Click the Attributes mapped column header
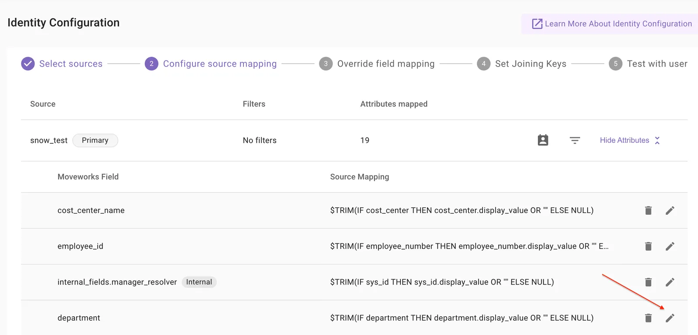 (394, 104)
